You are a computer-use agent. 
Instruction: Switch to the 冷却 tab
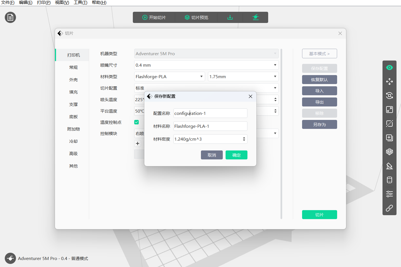click(73, 141)
